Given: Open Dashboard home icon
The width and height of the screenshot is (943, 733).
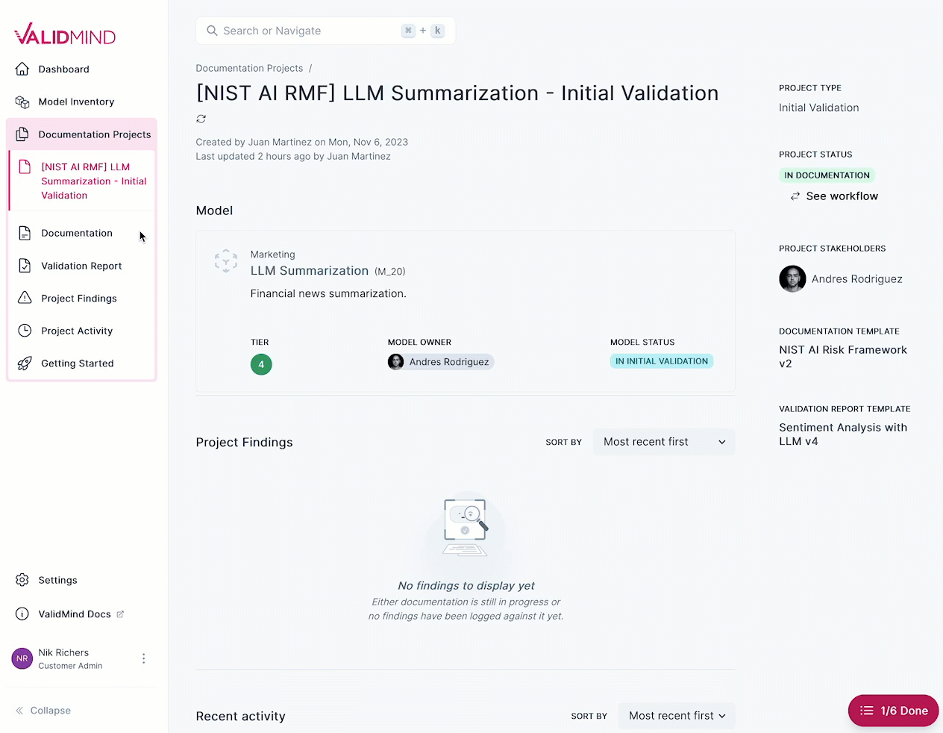Looking at the screenshot, I should (x=22, y=69).
